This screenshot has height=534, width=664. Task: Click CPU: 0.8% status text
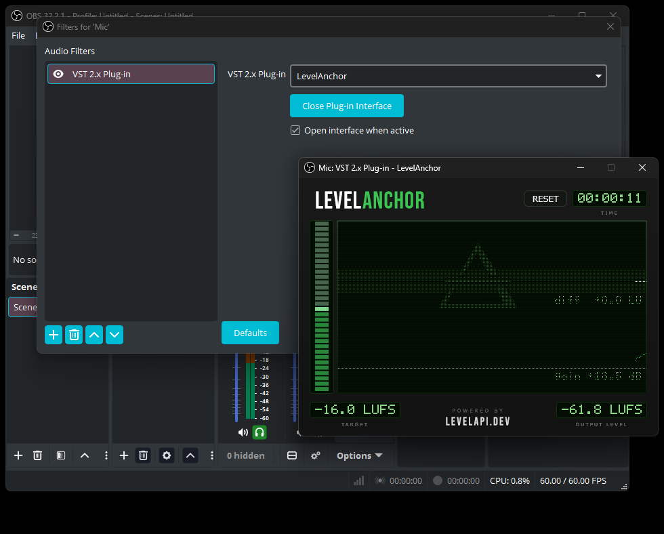tap(510, 481)
